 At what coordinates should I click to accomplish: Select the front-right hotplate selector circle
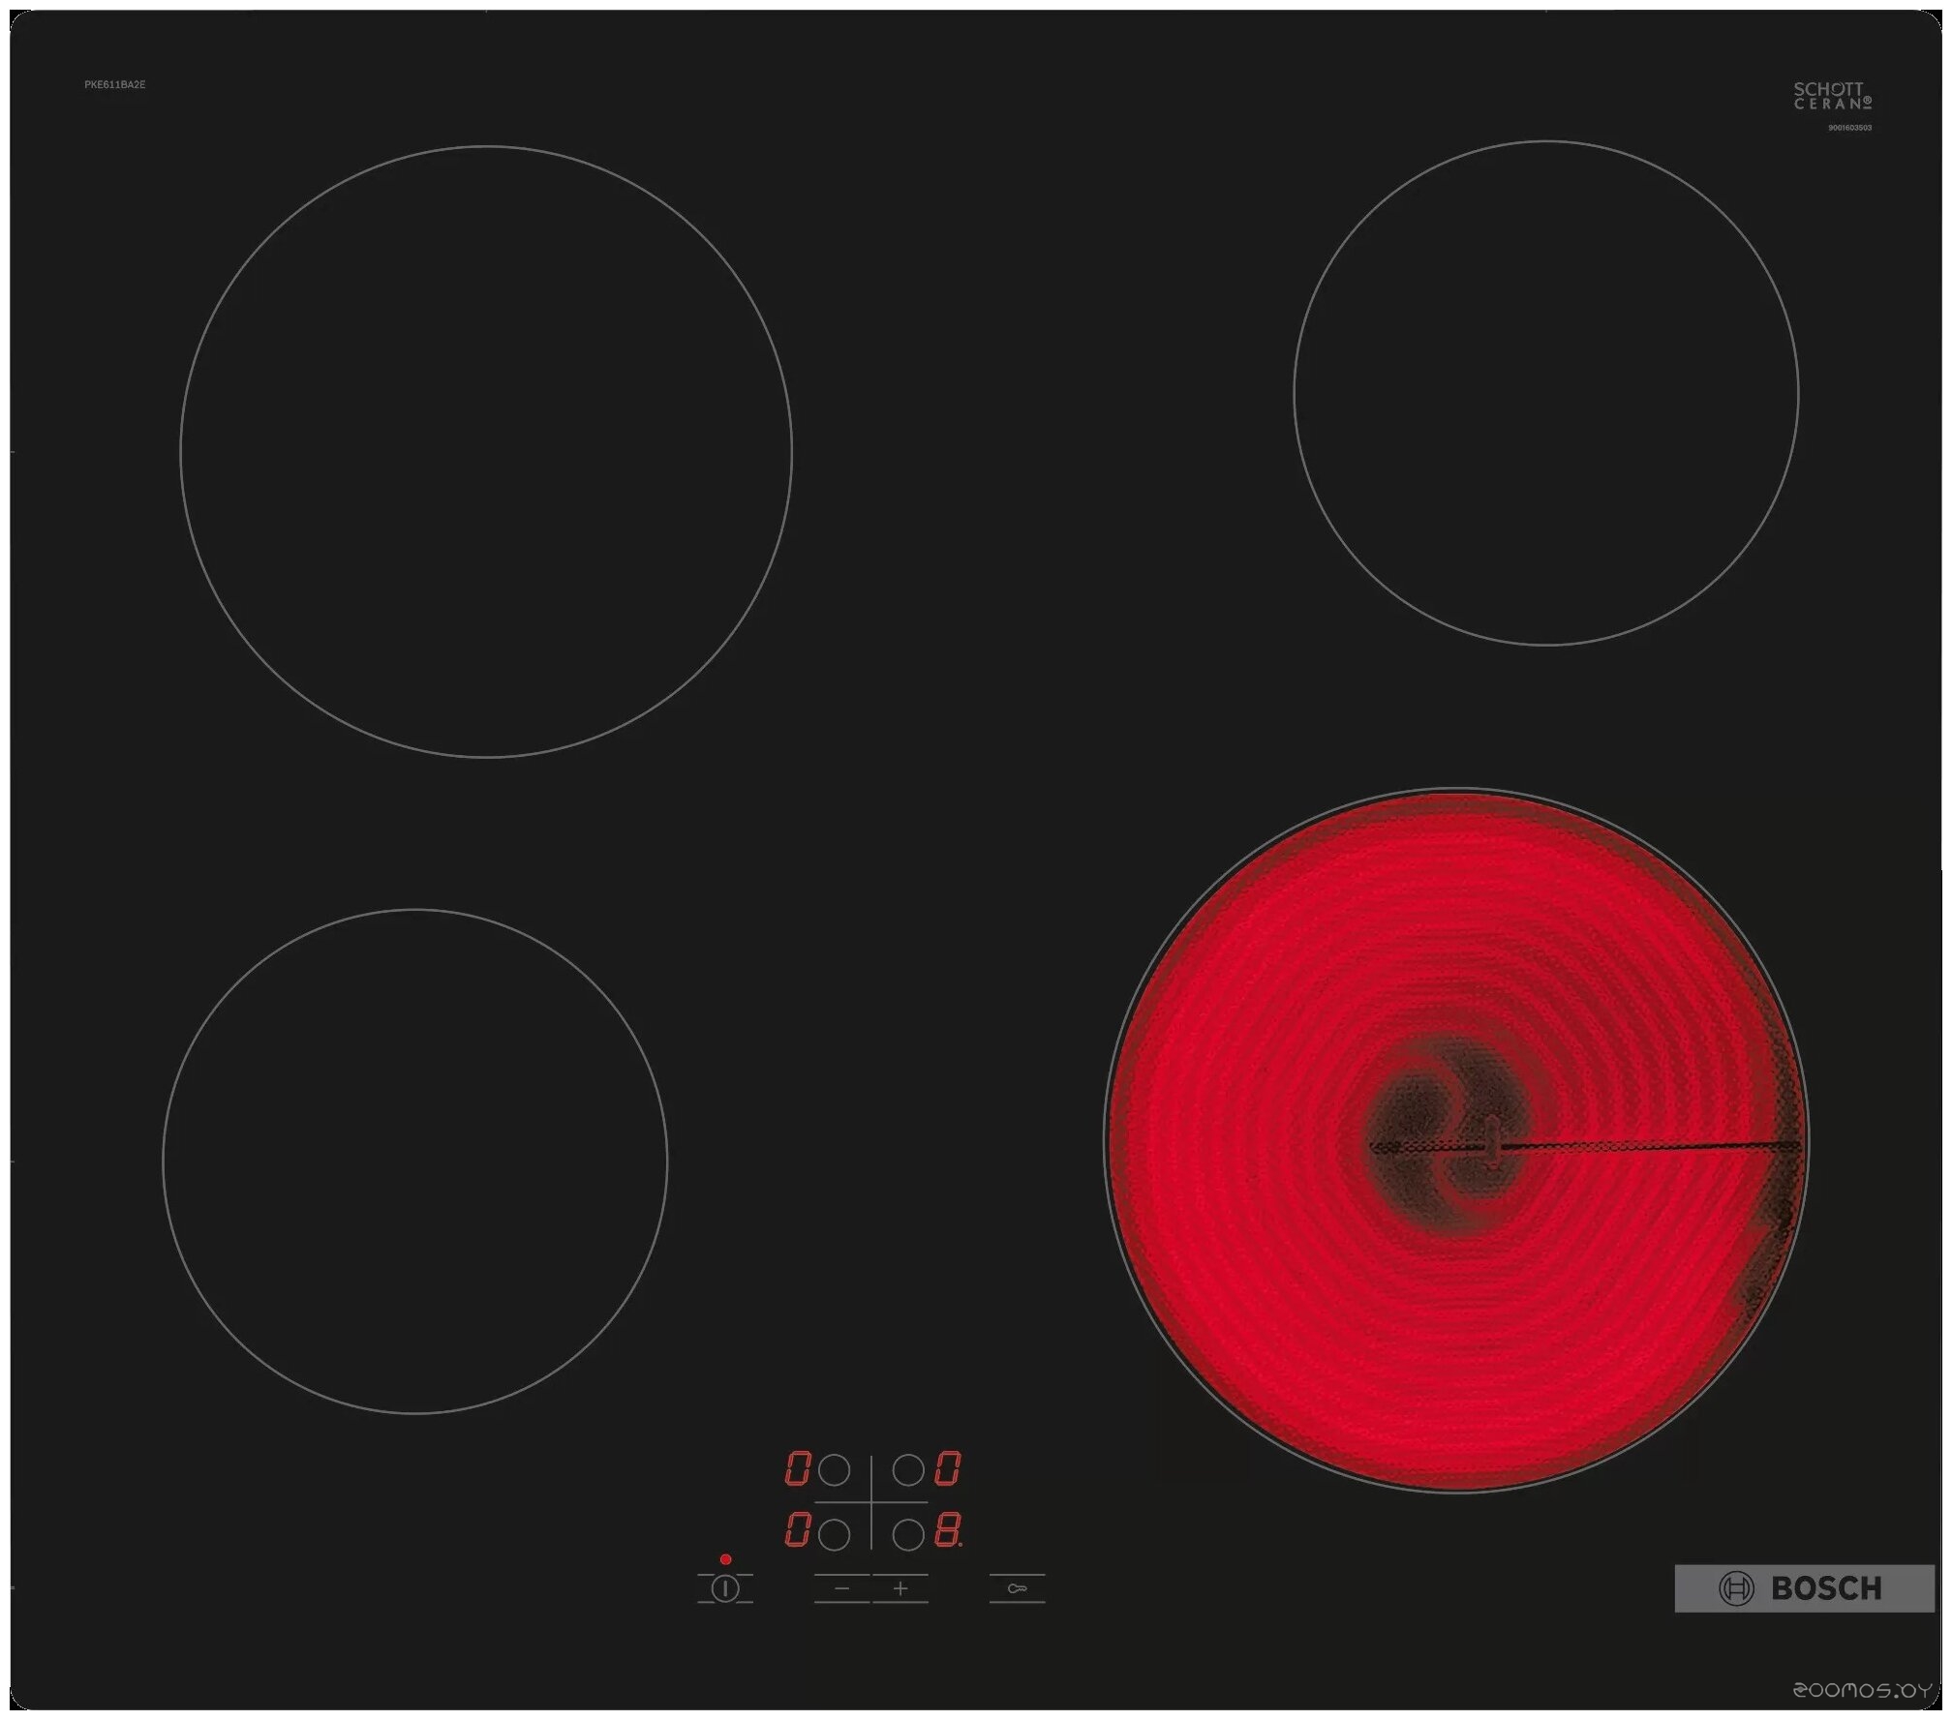pos(908,1534)
